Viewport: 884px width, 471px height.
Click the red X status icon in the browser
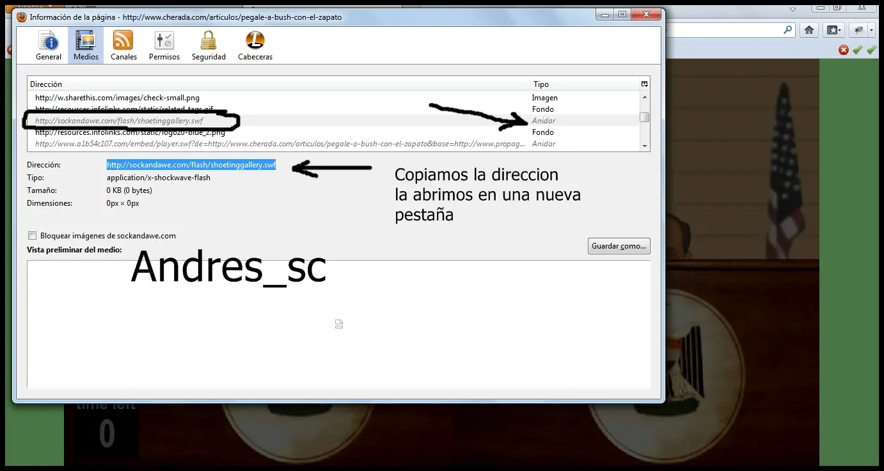tap(844, 50)
